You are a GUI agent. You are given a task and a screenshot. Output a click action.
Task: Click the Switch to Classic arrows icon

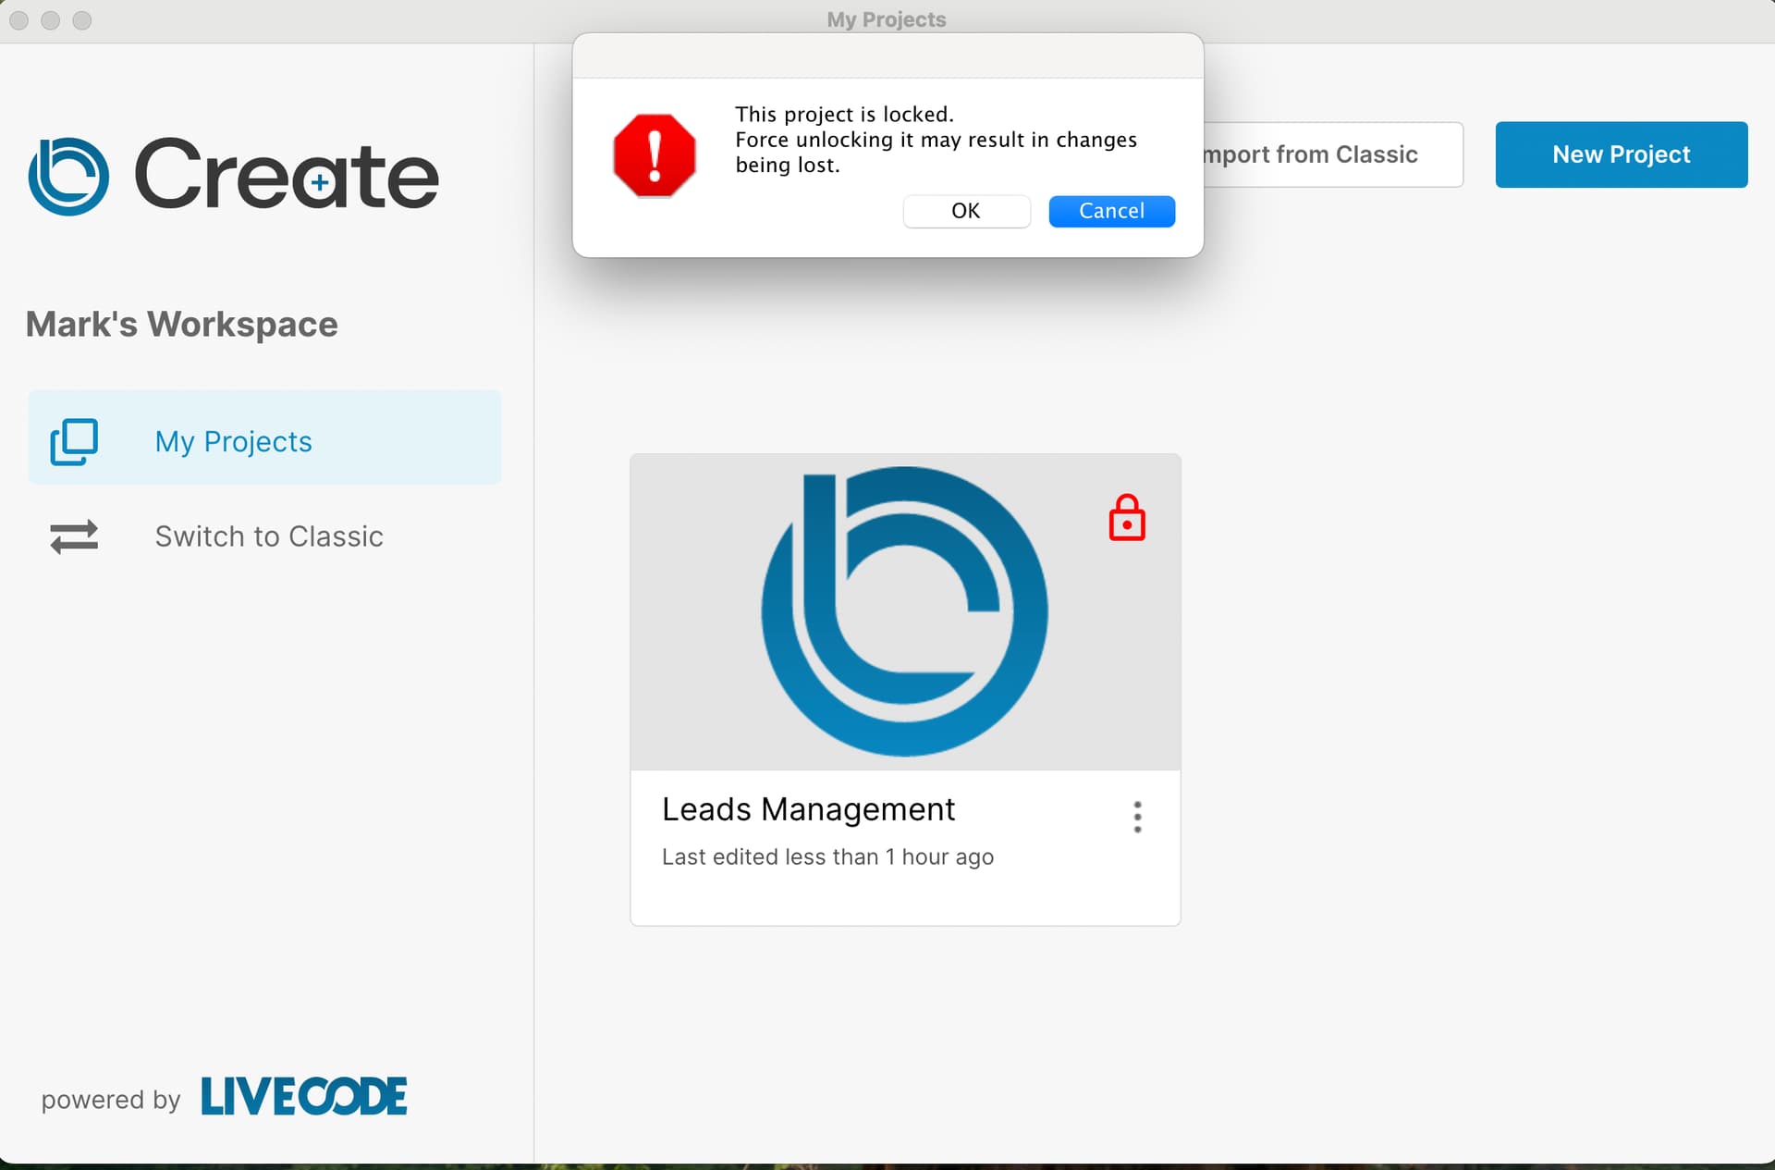click(x=74, y=536)
